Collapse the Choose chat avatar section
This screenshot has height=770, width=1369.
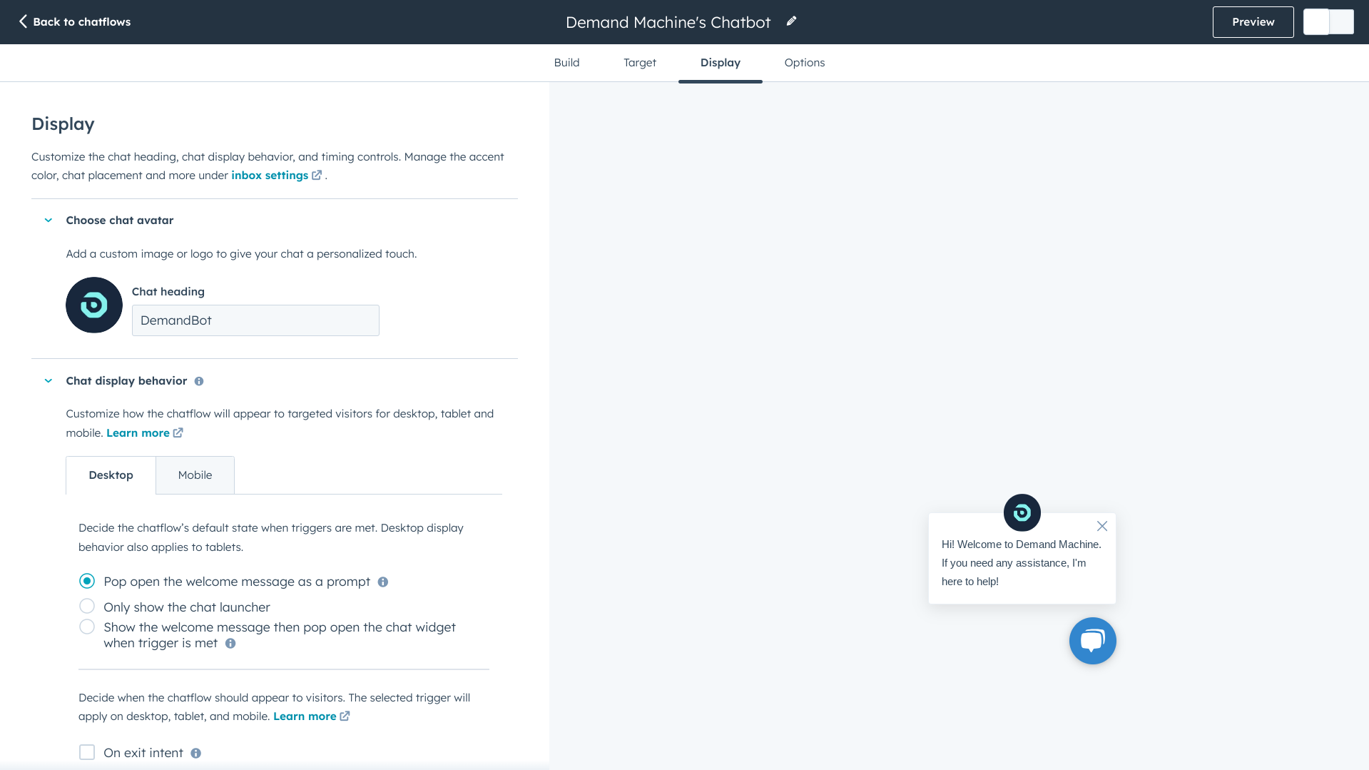[49, 221]
